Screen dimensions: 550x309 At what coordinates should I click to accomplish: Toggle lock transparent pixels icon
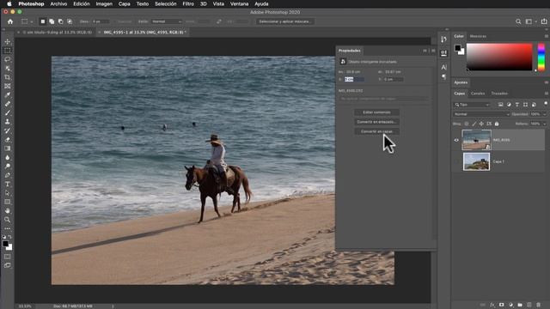(467, 124)
